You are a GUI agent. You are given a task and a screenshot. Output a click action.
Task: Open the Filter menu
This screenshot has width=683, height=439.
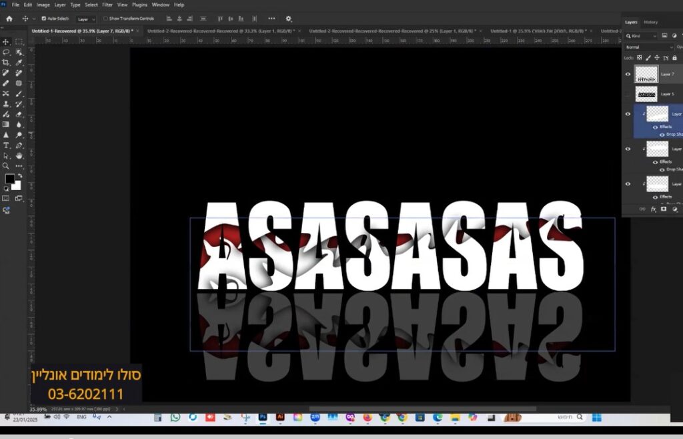click(x=107, y=5)
